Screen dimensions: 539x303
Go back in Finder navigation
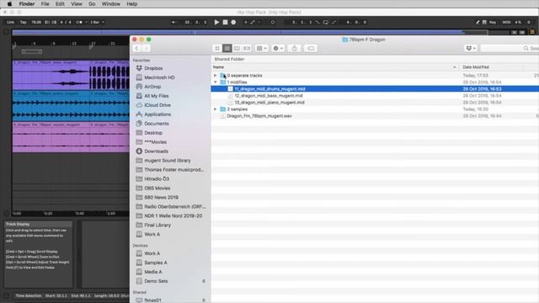tap(136, 49)
